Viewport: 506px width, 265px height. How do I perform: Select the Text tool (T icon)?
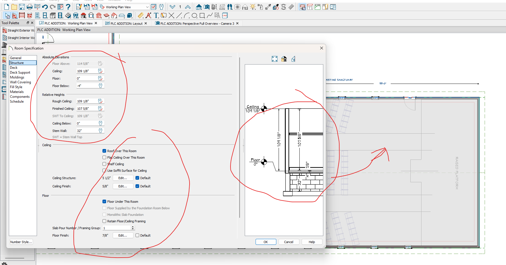pyautogui.click(x=156, y=15)
